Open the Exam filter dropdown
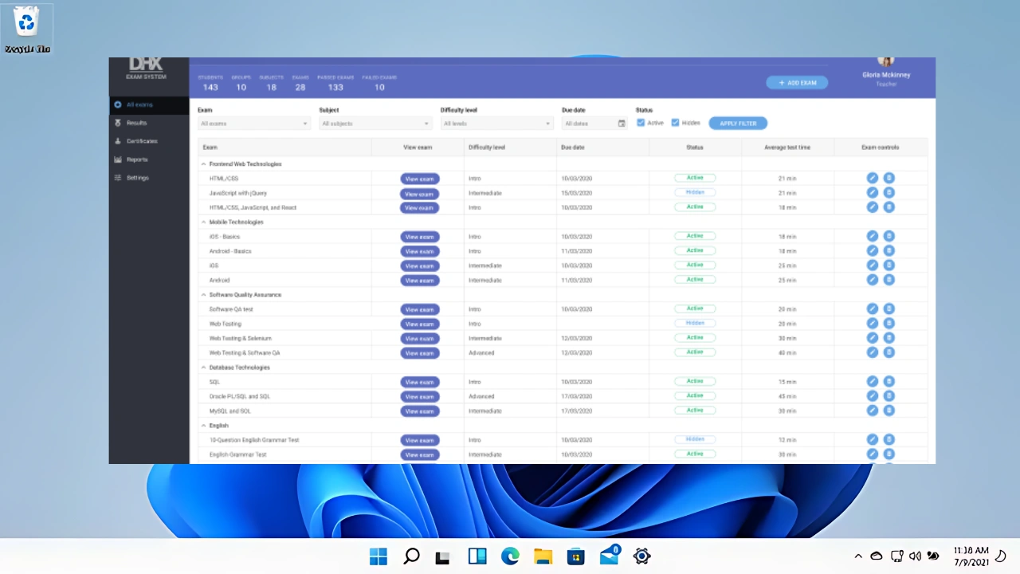 (x=253, y=124)
